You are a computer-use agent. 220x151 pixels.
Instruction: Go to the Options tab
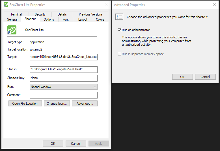coord(49,19)
